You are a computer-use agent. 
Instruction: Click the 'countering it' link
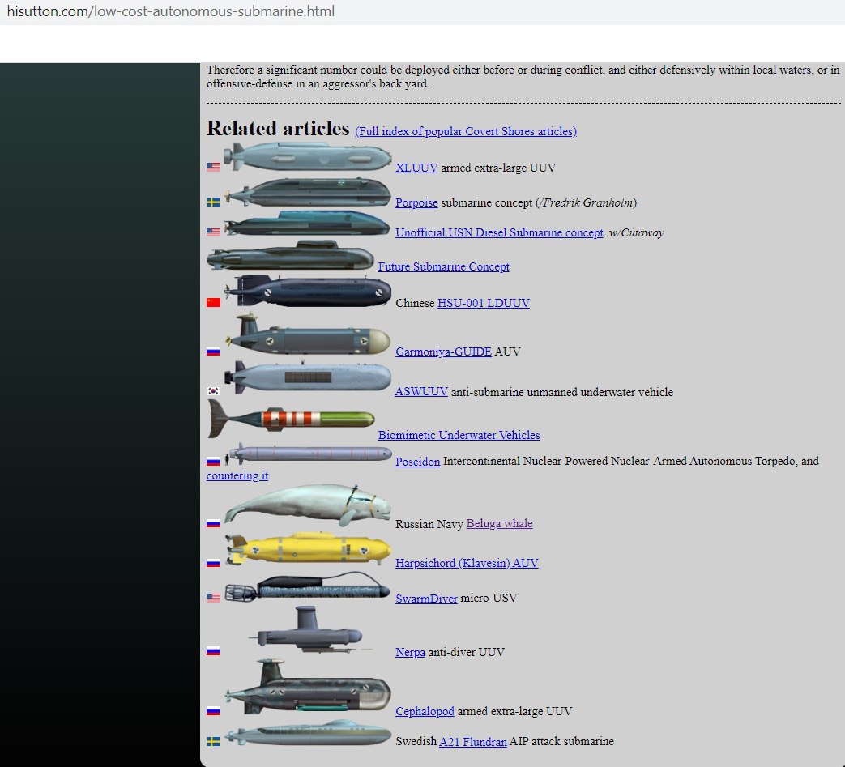[237, 475]
